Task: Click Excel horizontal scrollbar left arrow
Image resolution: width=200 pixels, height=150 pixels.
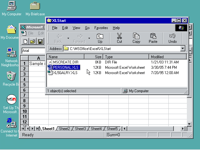Action: (x=125, y=128)
